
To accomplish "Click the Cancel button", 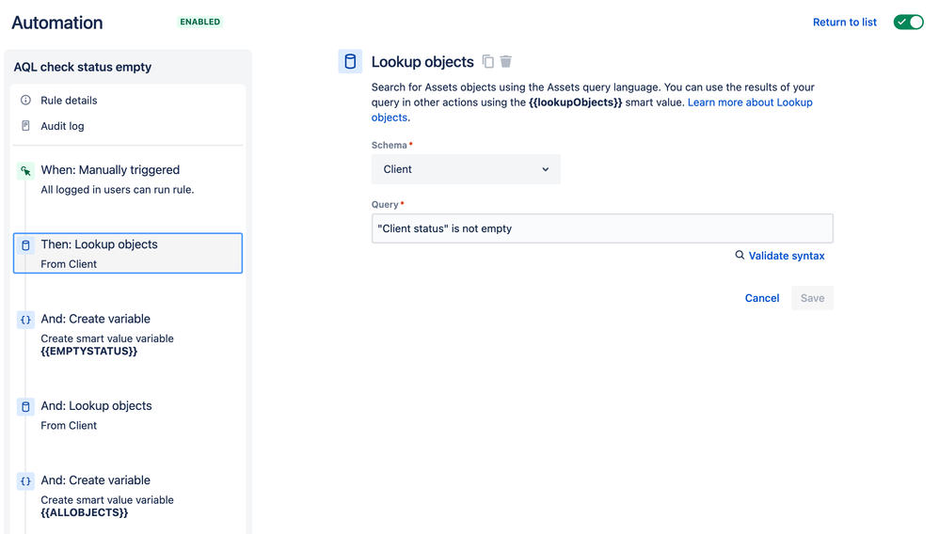I will tap(762, 298).
